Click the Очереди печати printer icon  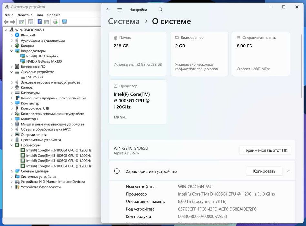[x=17, y=135]
